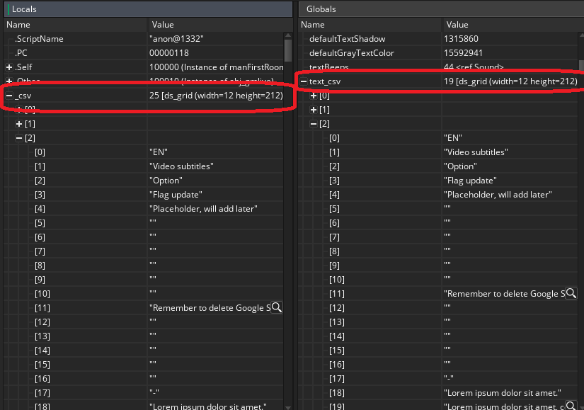Select the .ScriptName row in Locals
Image resolution: width=584 pixels, height=410 pixels.
click(144, 39)
